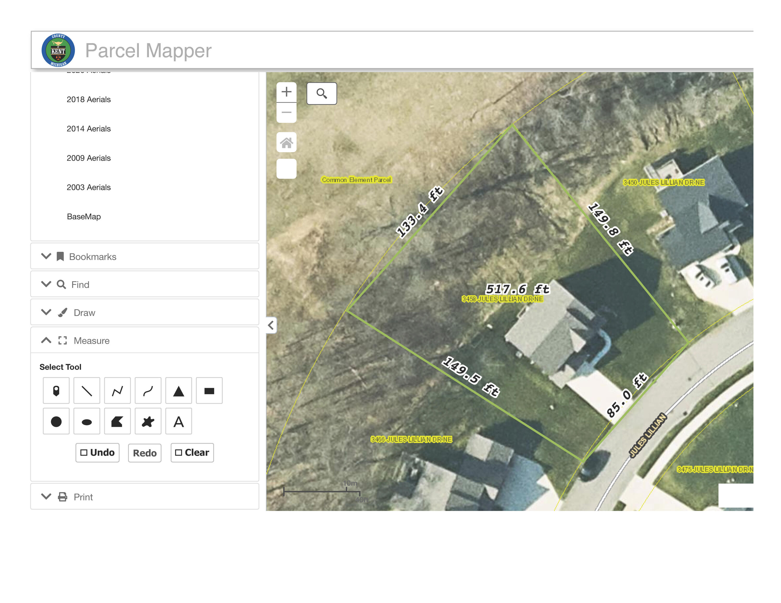Collapse the Measure section chevron
This screenshot has height=603, width=781.
pos(46,340)
